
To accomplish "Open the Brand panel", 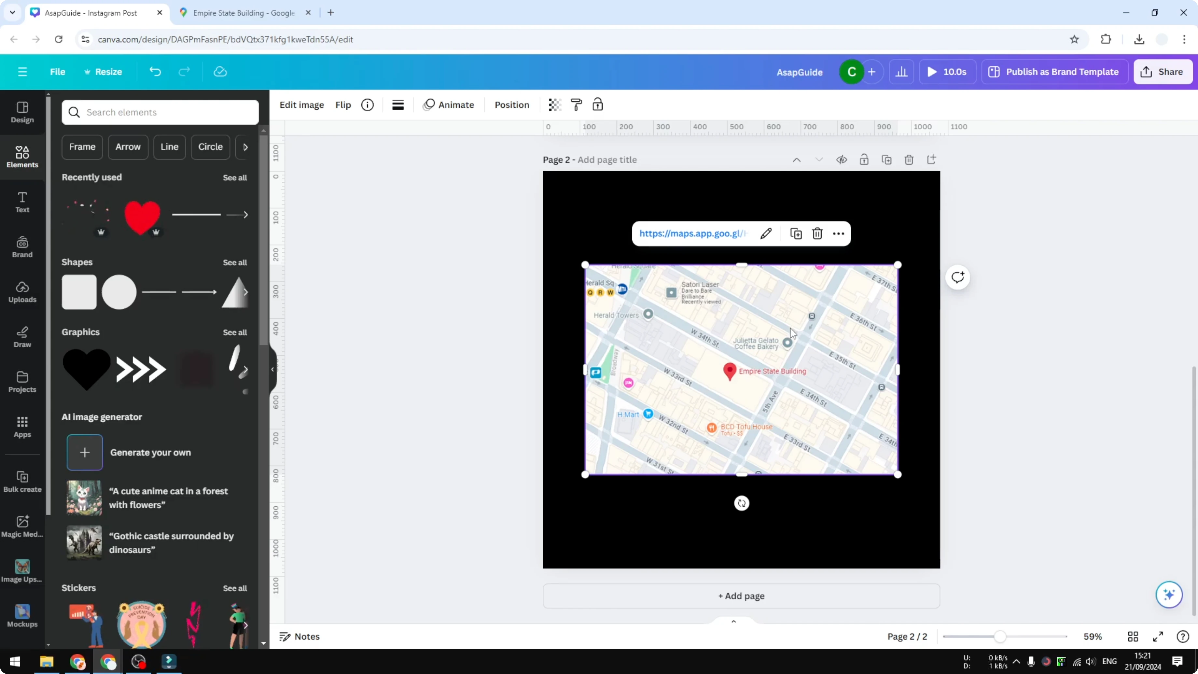I will [x=22, y=247].
